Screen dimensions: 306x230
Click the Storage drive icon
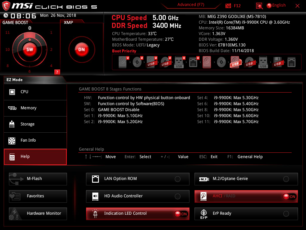pos(12,124)
